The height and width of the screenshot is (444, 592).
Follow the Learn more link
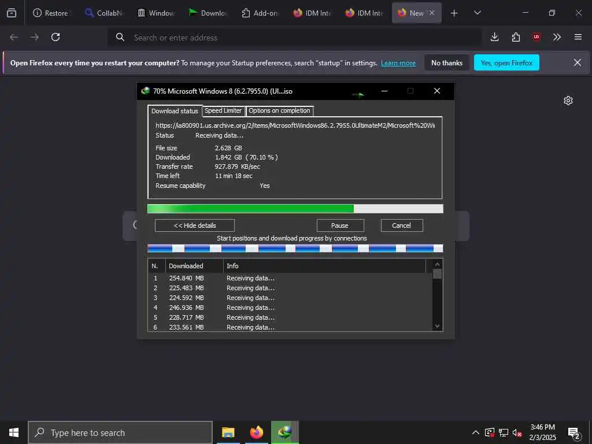[398, 63]
